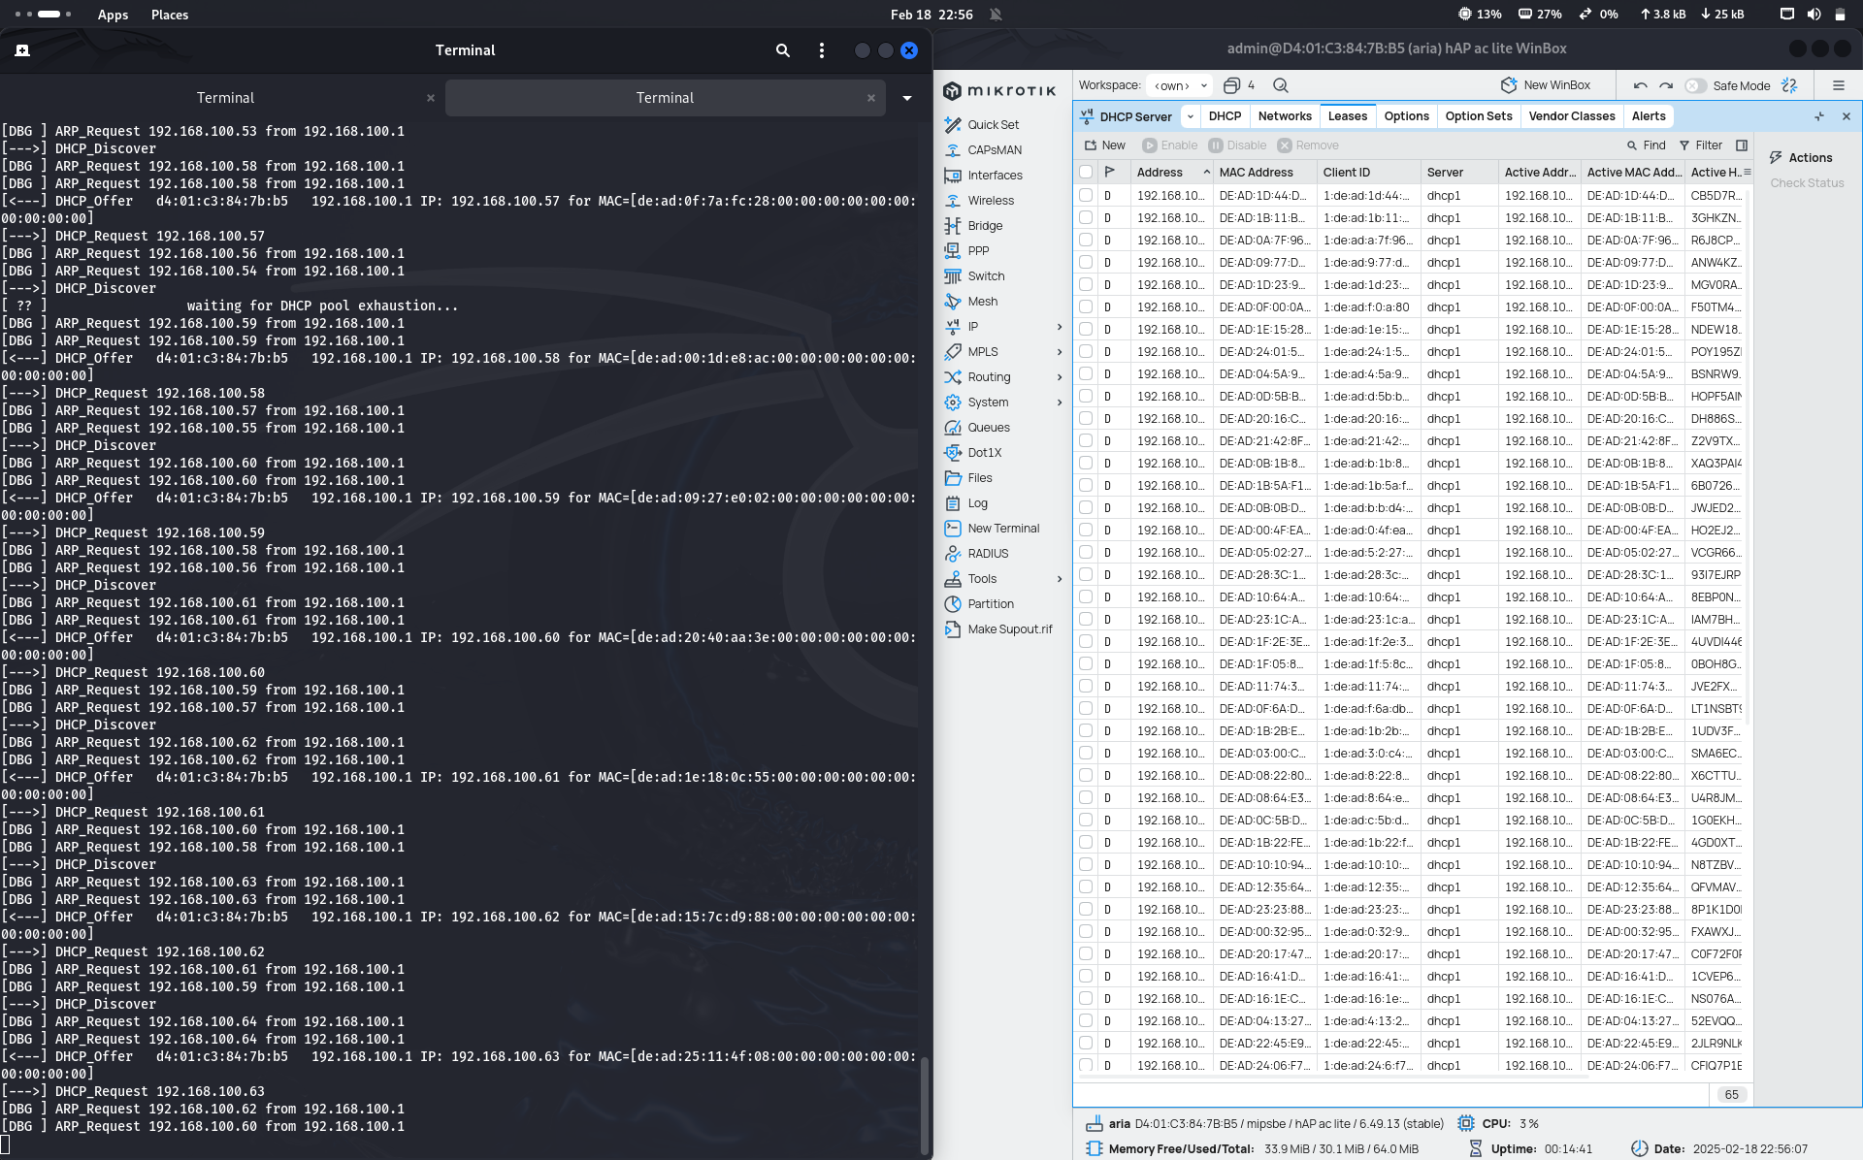Open the Log sidebar entry

click(x=977, y=502)
